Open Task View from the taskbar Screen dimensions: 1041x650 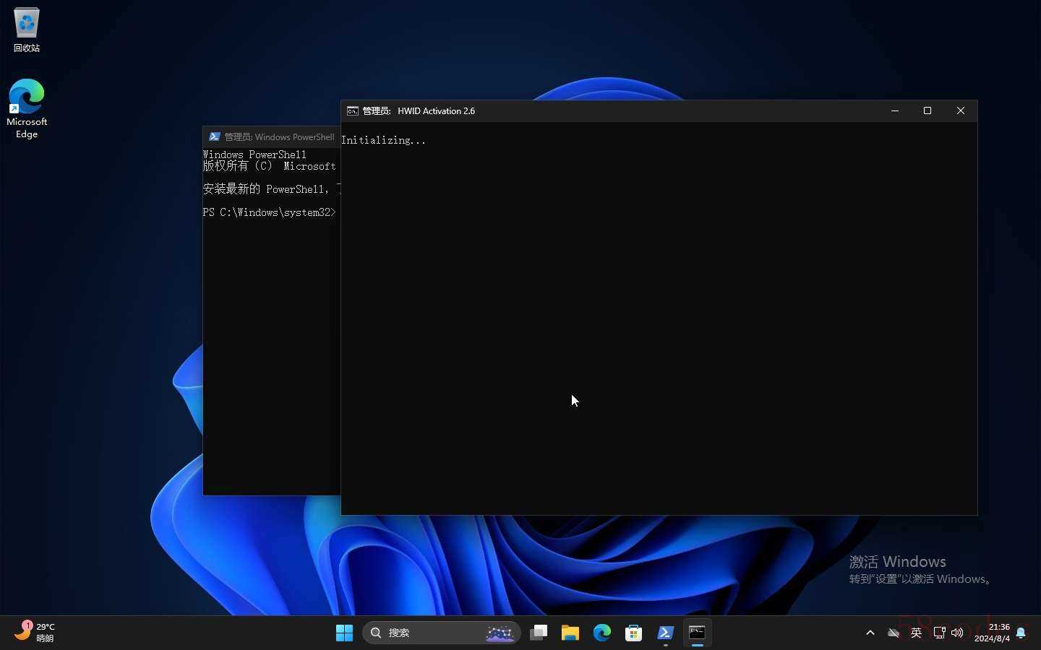pos(539,633)
